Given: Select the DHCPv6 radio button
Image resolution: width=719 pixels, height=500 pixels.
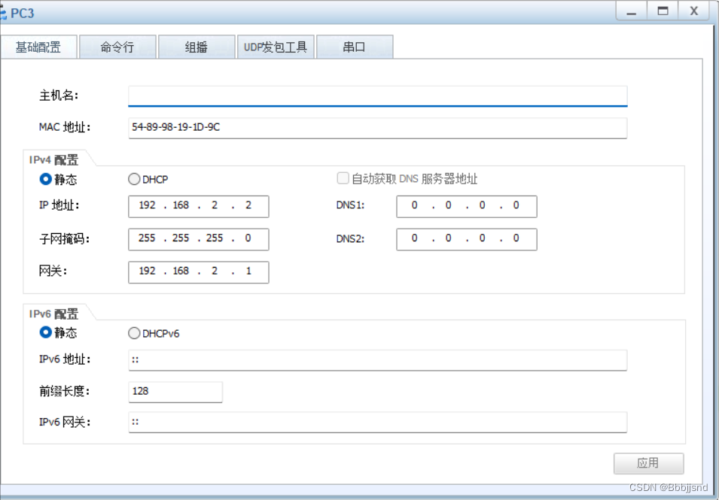Looking at the screenshot, I should tap(134, 333).
